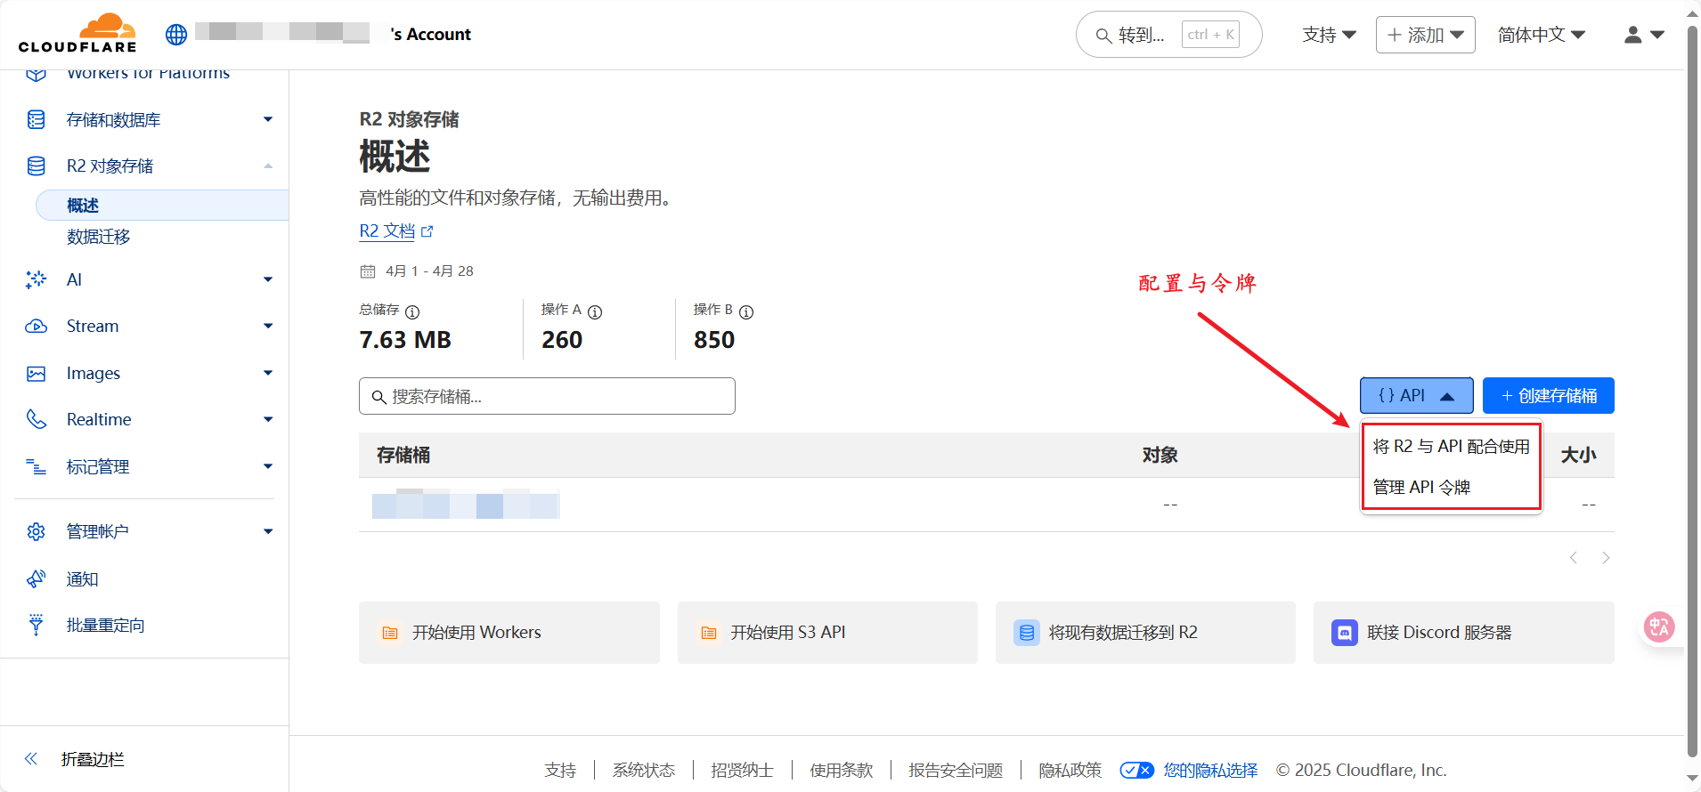Click the 标记管理 tag icon
The image size is (1701, 792).
tap(36, 466)
